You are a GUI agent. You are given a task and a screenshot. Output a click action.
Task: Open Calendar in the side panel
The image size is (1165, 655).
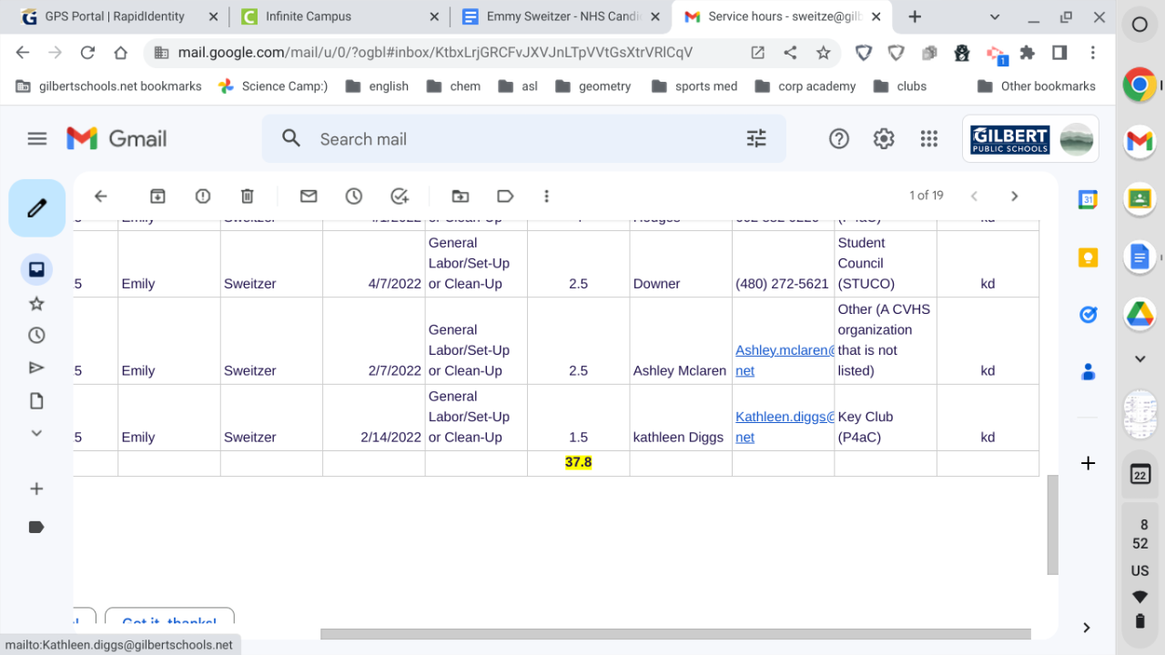click(x=1088, y=200)
